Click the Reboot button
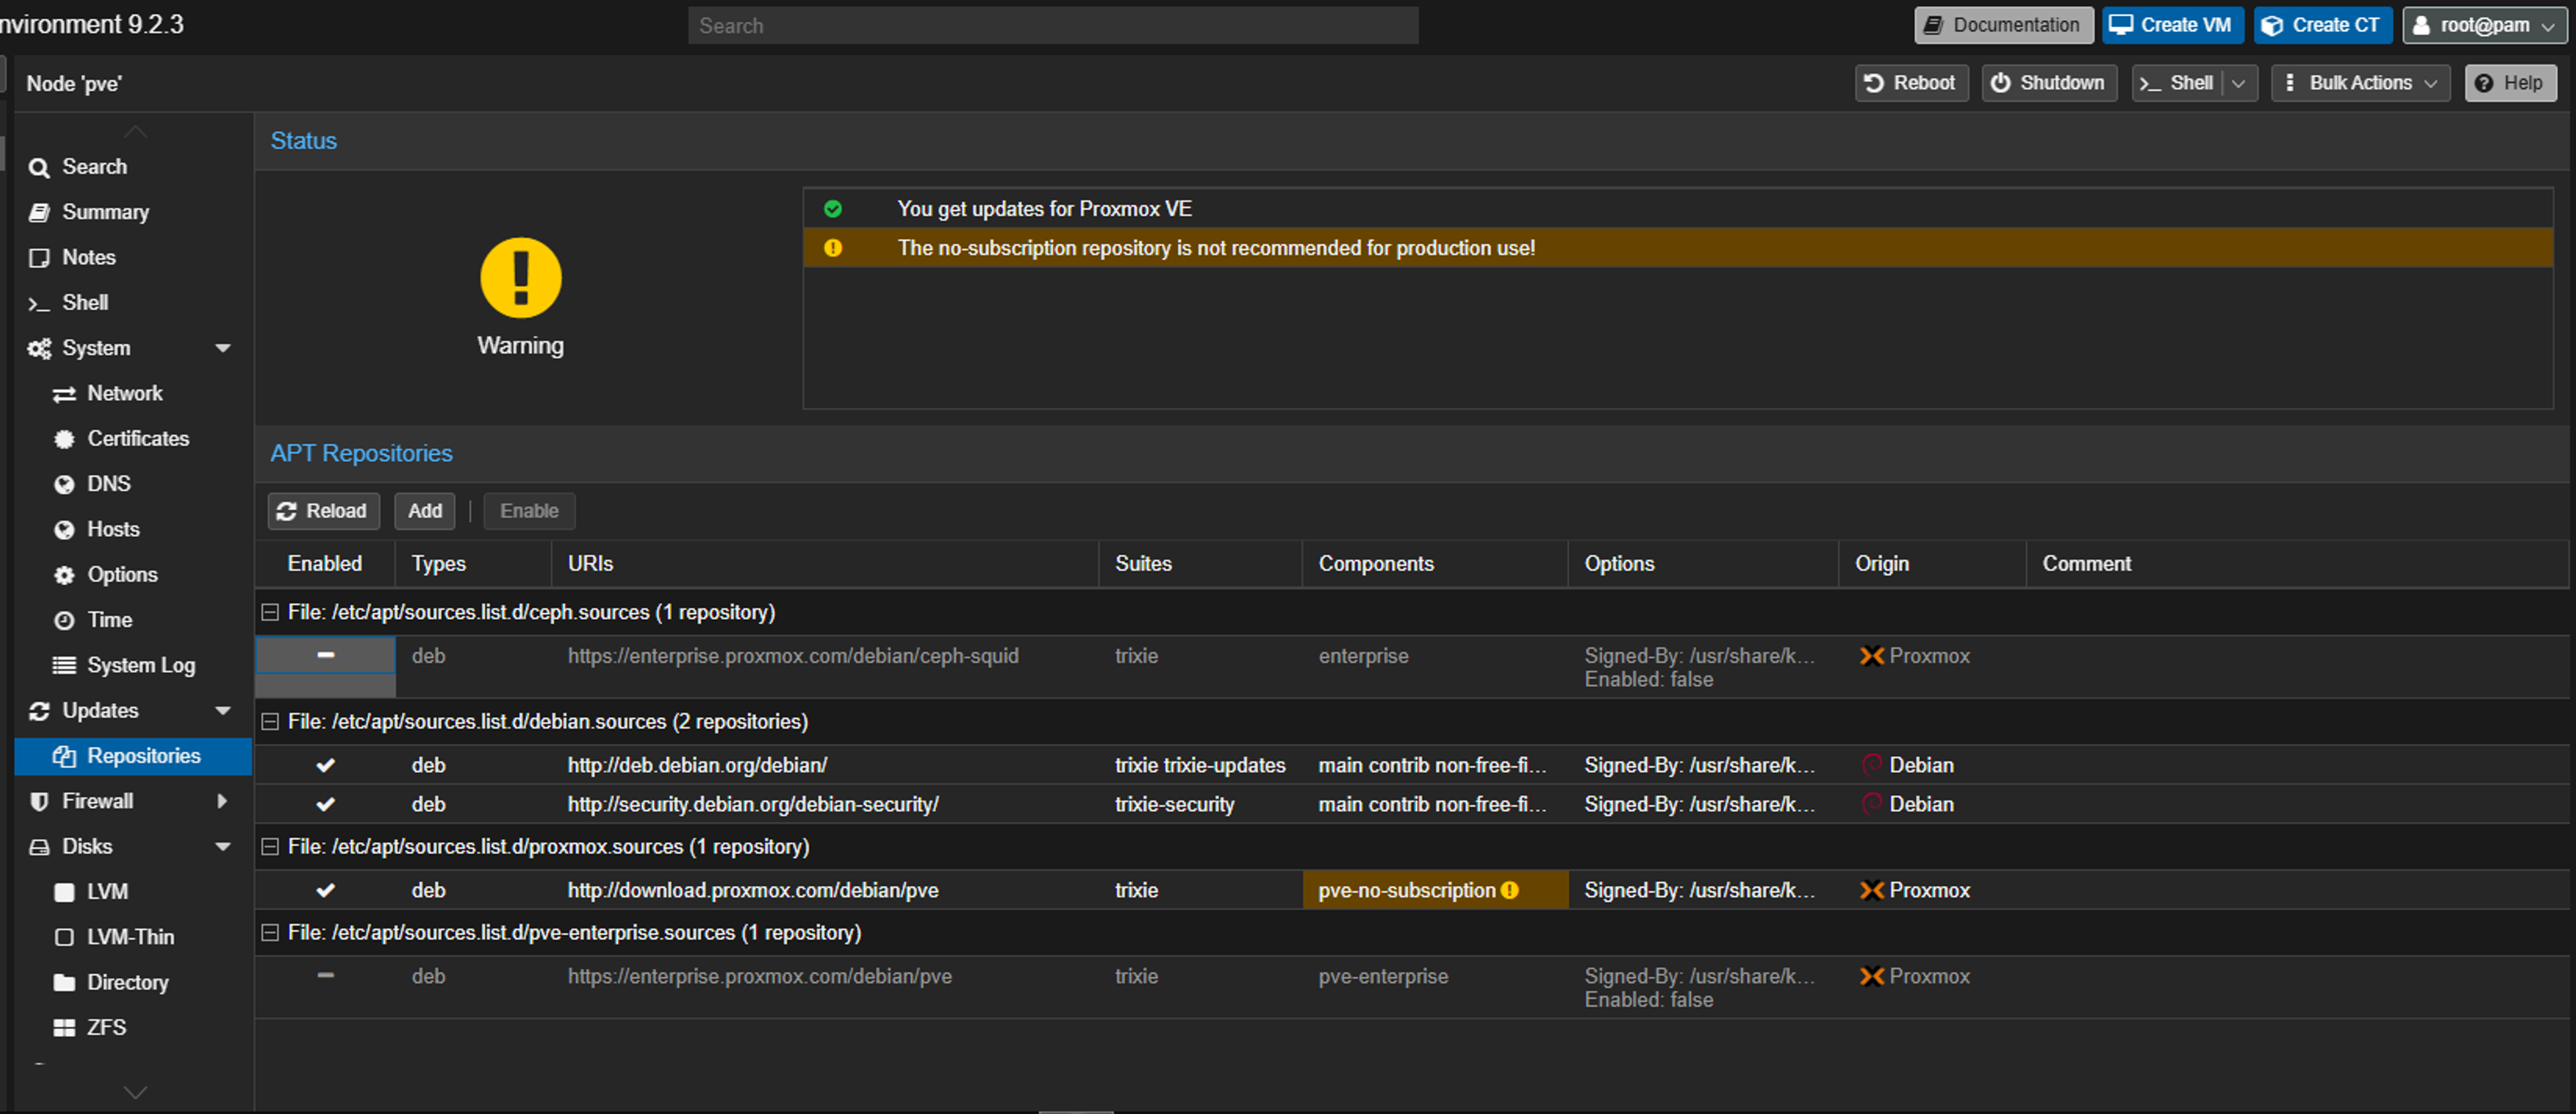Screen dimensions: 2576x1114 click(x=1911, y=83)
